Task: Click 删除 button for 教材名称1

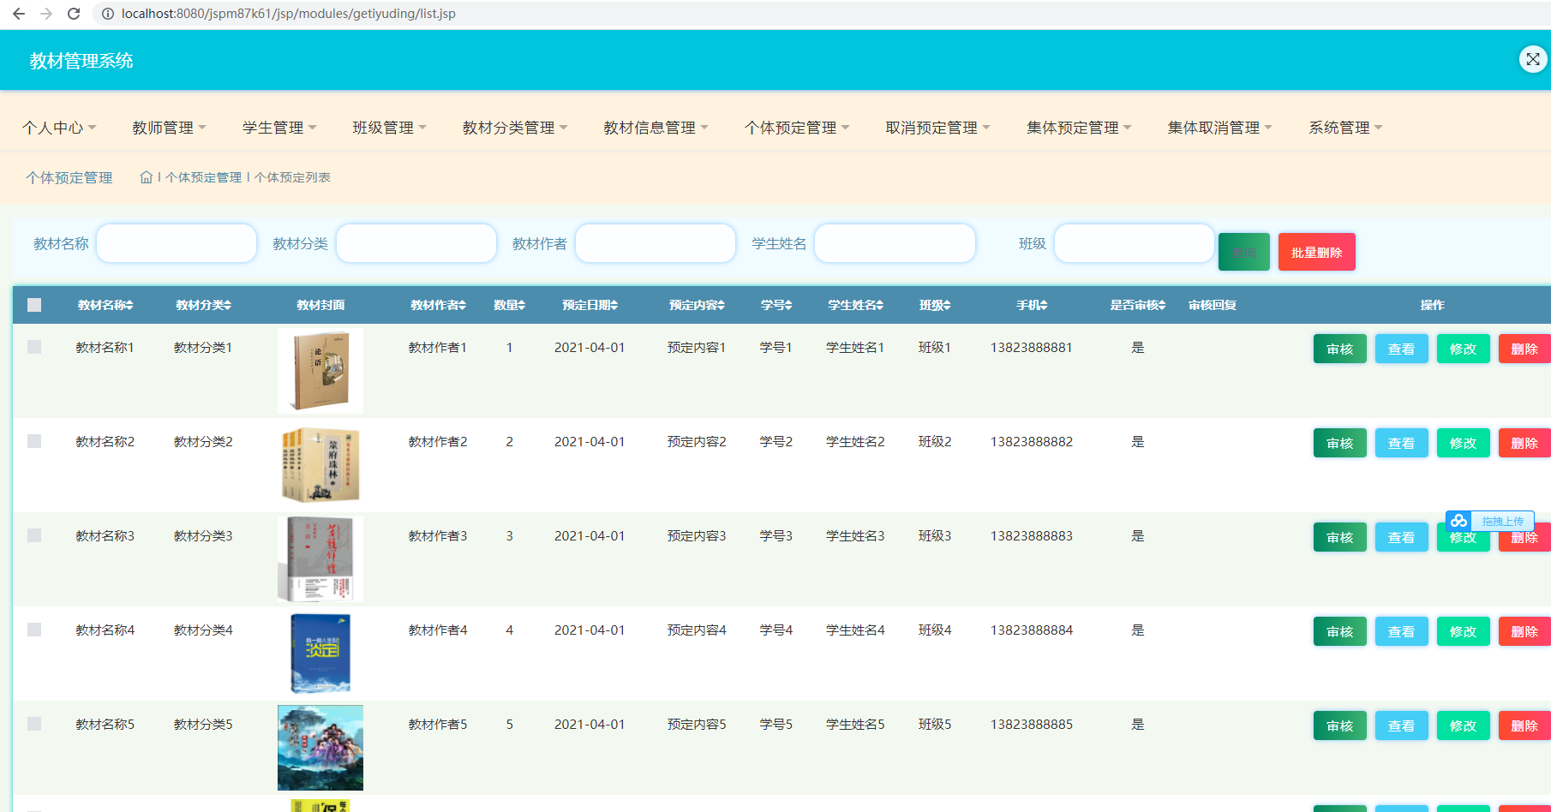Action: (x=1524, y=349)
